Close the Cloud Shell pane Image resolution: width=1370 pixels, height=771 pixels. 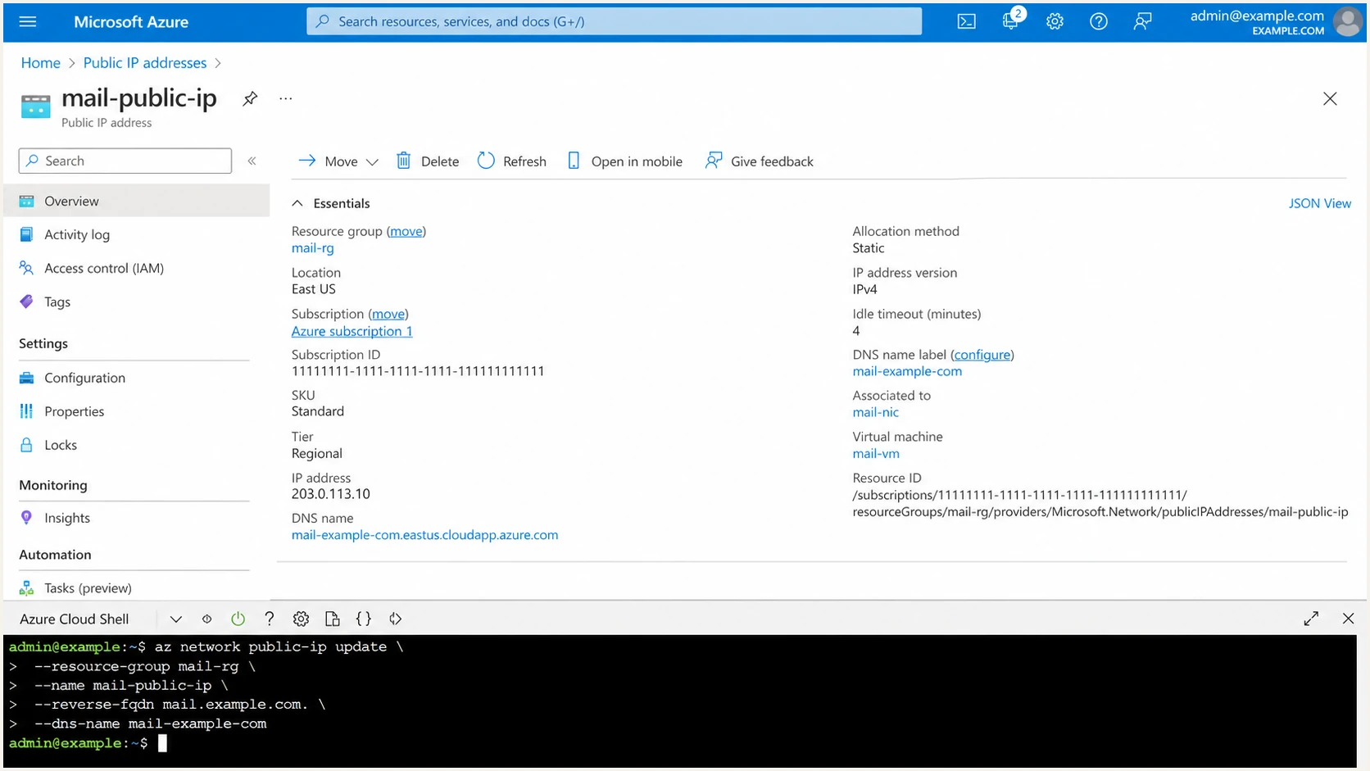click(x=1348, y=619)
